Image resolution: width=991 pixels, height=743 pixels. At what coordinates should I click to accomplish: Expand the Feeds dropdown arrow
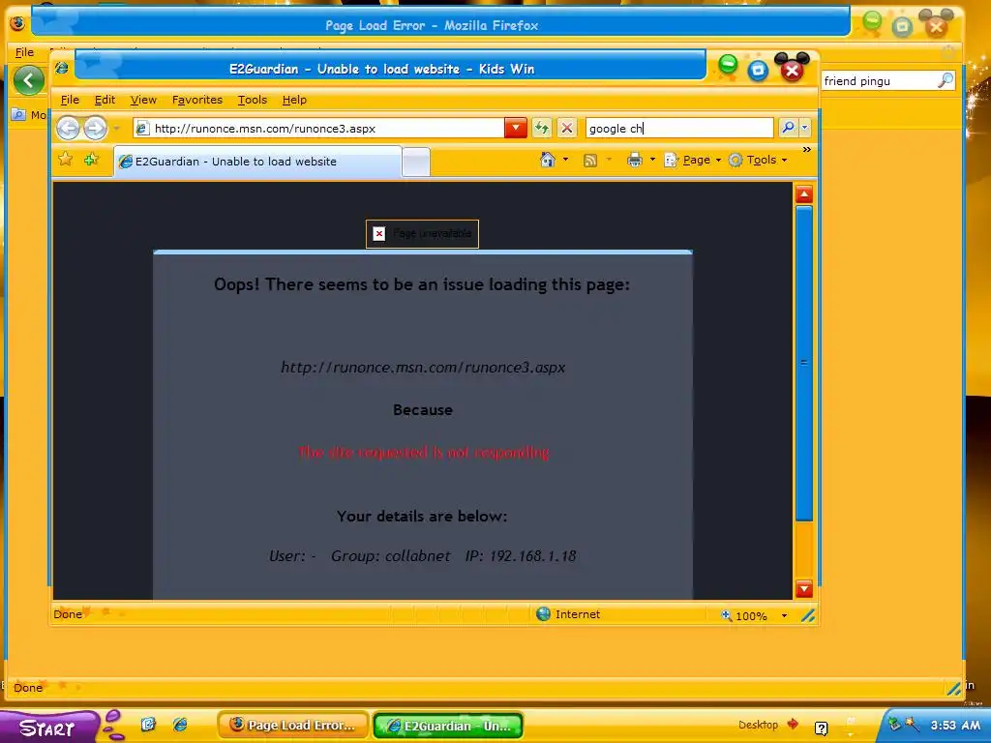610,160
